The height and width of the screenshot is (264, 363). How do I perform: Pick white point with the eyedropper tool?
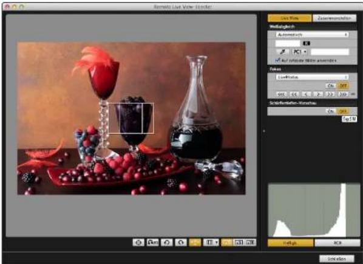[282, 52]
